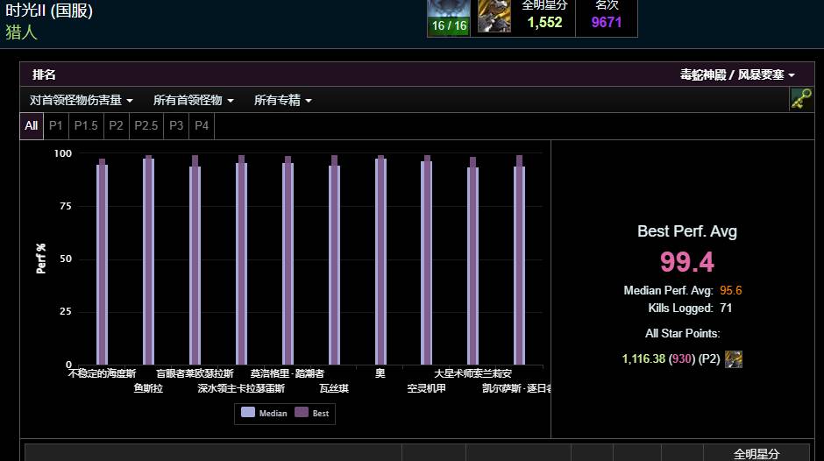Screen dimensions: 824x461
Task: Click the hunter spec icon beside progress
Action: 494,17
